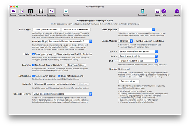Open the Force Keyboard dropdown
Viewport: 190px width, 127px height.
[x=136, y=30]
